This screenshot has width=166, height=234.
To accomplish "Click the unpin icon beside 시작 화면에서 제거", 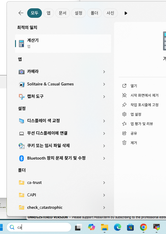I will coord(124,95).
